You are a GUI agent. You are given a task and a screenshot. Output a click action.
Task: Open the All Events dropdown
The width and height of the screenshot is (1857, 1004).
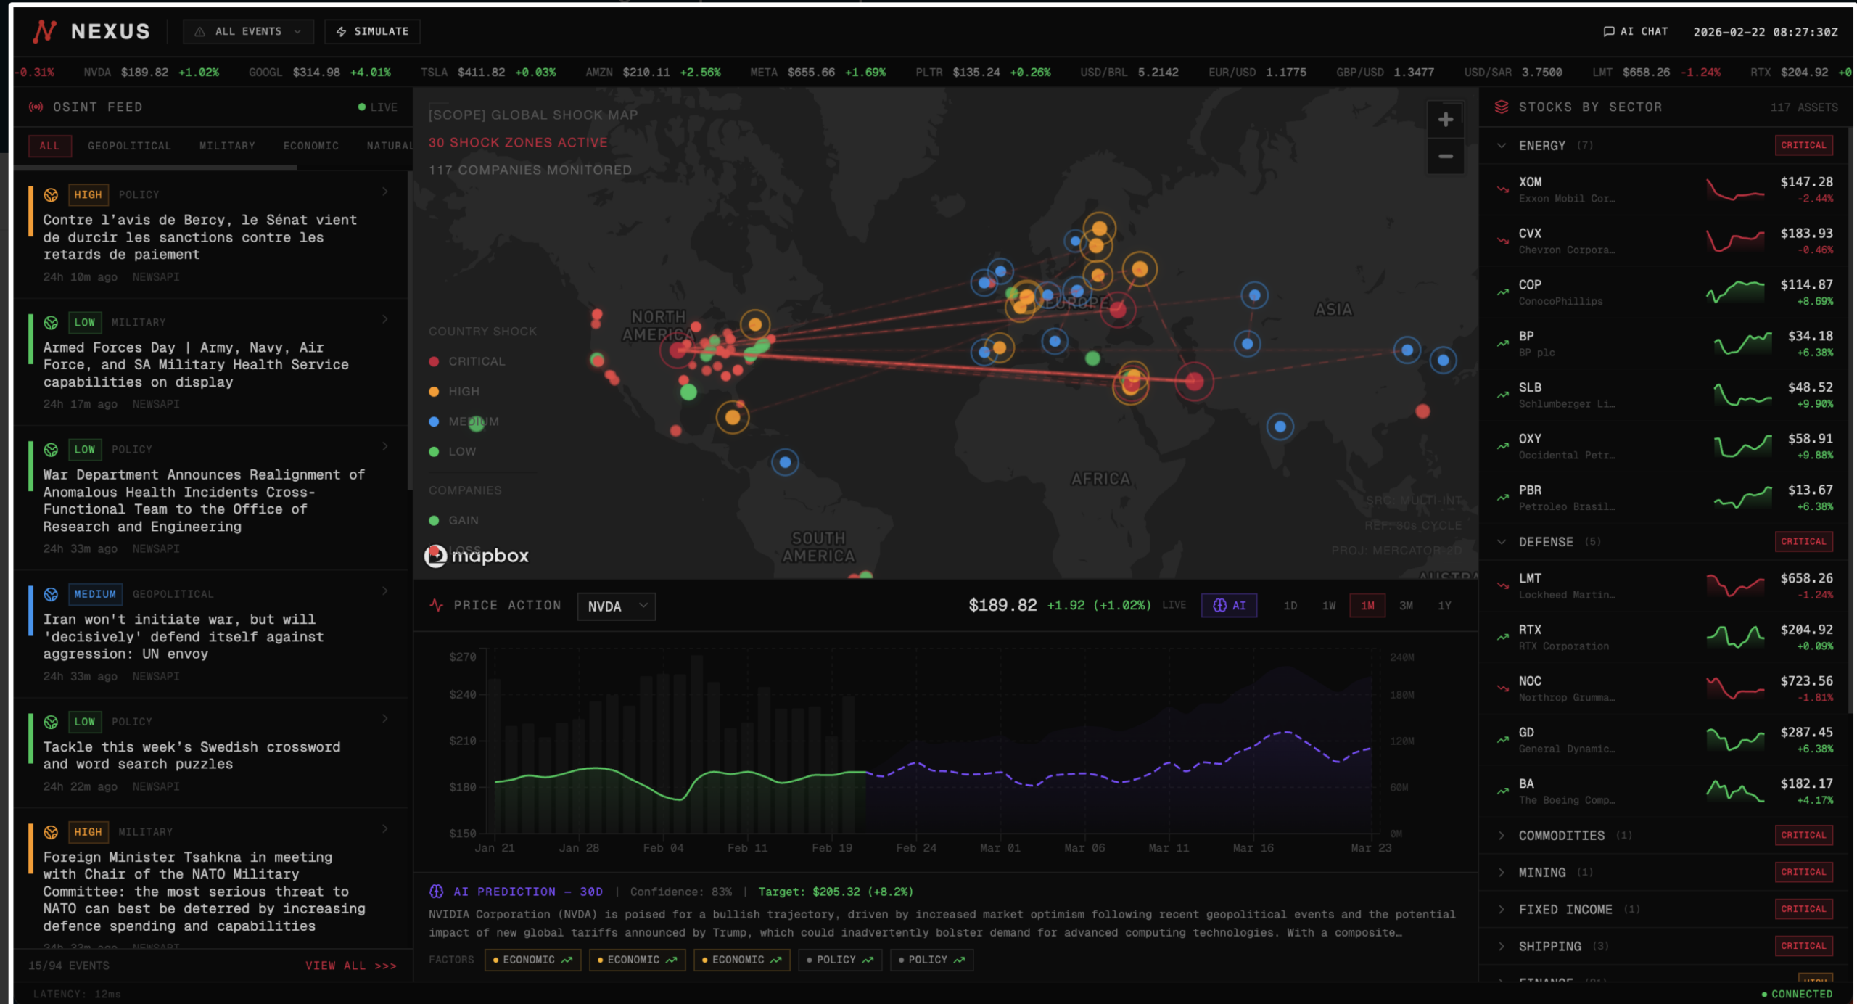click(x=249, y=31)
